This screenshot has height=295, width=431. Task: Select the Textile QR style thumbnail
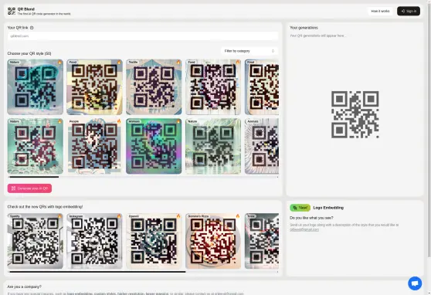(x=154, y=87)
